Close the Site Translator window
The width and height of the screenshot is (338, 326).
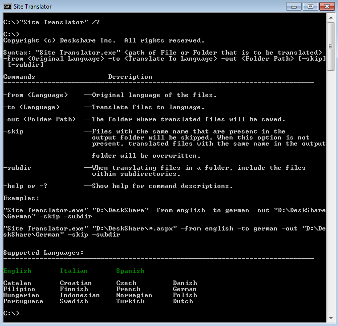coord(327,7)
